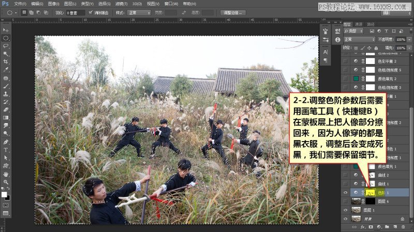
Task: Open the 填充 fill dropdown arrow
Action: coord(409,48)
